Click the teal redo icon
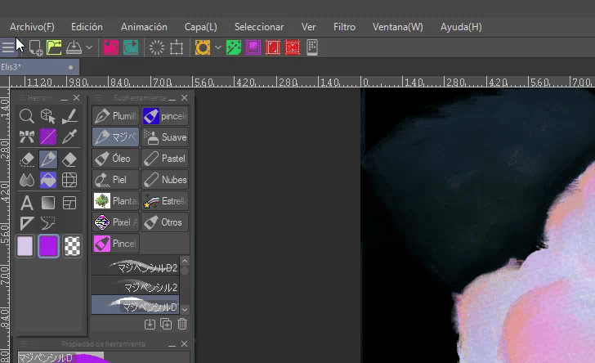This screenshot has width=595, height=363. 131,47
